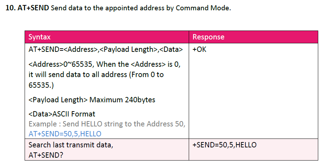Click the '(From 0 to' text
The height and width of the screenshot is (168, 330).
pyautogui.click(x=146, y=75)
